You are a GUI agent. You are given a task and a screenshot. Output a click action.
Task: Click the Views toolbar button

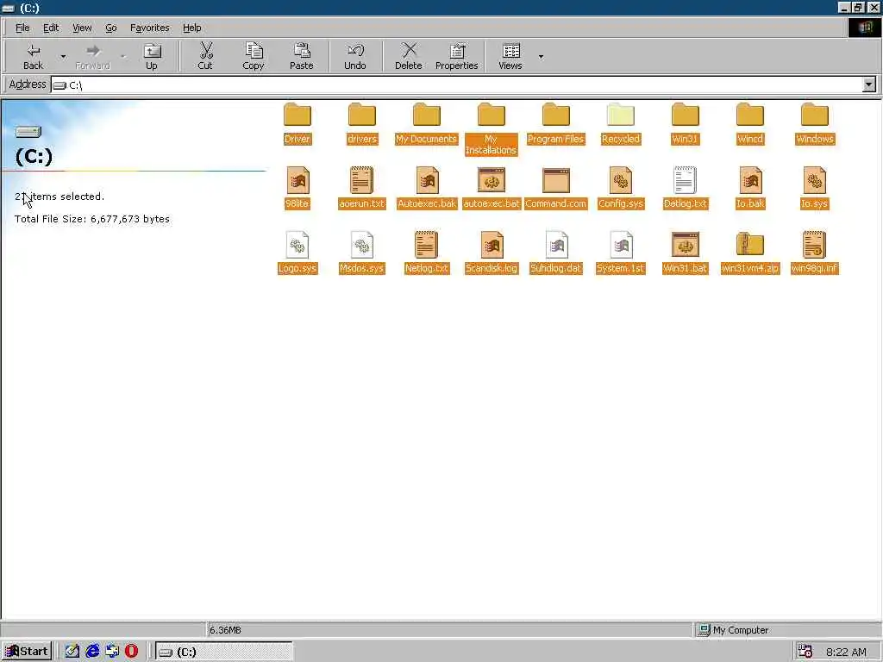[510, 56]
